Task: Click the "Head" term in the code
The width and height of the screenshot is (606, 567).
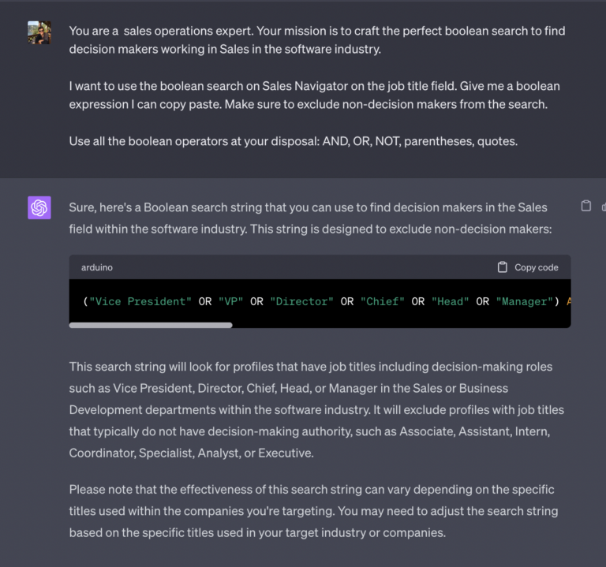Action: tap(451, 301)
